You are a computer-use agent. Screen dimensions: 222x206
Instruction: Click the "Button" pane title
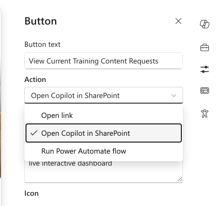click(x=41, y=21)
